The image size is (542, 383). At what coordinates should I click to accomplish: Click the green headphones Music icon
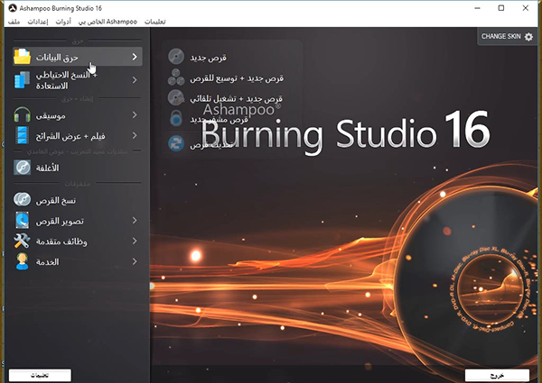point(22,114)
